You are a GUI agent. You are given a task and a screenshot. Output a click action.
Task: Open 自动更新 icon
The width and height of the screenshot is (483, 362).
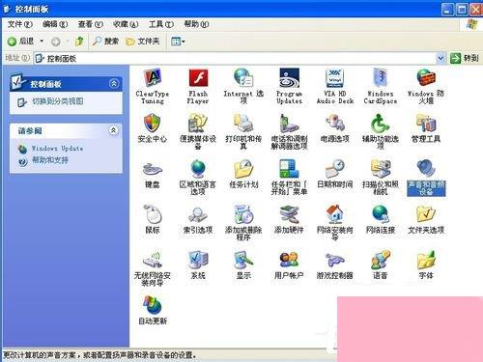153,305
